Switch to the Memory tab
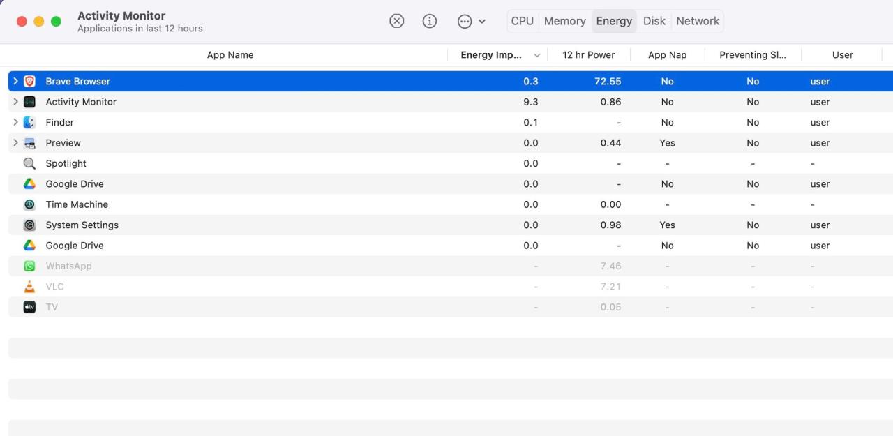 coord(564,21)
